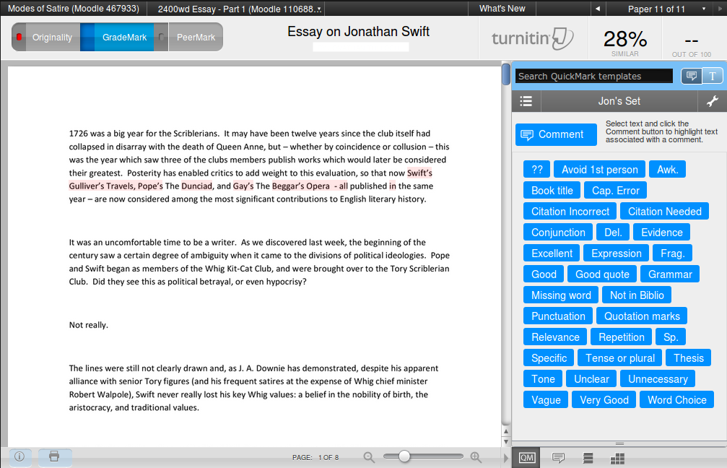
Task: Apply the Awk. QuickMark
Action: coord(667,168)
